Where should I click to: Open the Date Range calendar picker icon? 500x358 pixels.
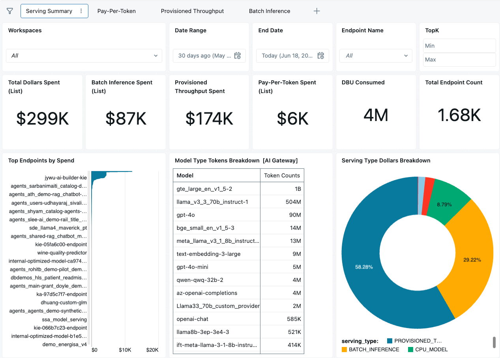238,56
